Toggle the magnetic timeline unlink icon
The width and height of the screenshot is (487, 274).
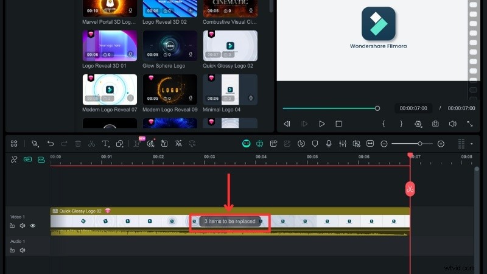click(14, 160)
